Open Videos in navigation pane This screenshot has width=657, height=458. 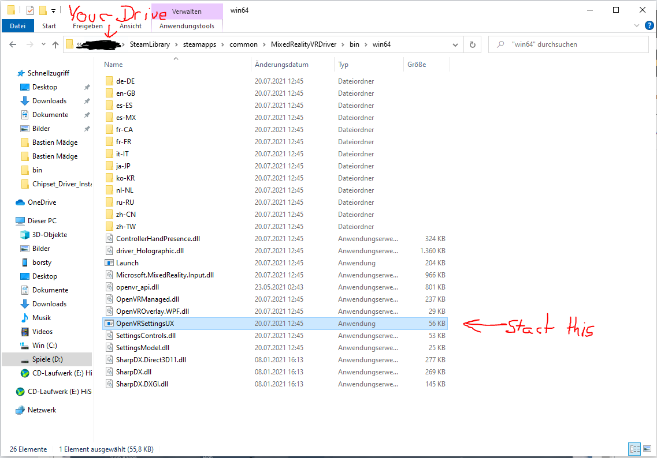[42, 332]
